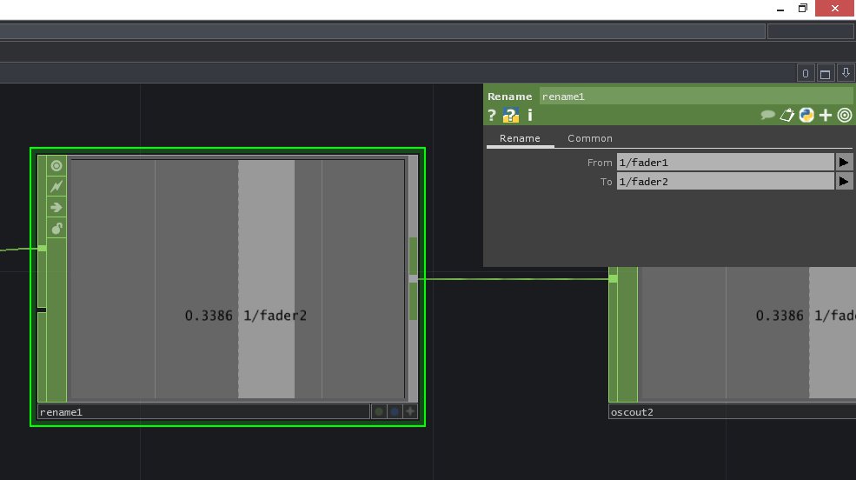The width and height of the screenshot is (856, 480).
Task: Select the Rename parameter tab
Action: pyautogui.click(x=520, y=138)
